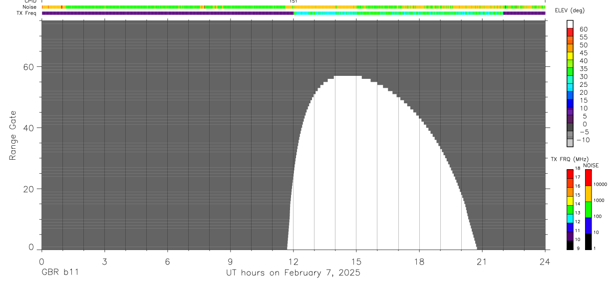Click the TX FRQ legend value '13'
Screen dimensions: 613x283
[x=578, y=213]
